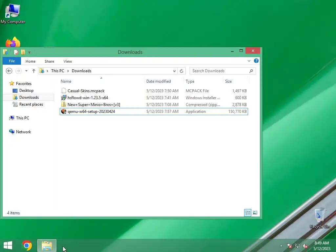Image resolution: width=336 pixels, height=252 pixels.
Task: Click This PC in address bar
Action: pyautogui.click(x=58, y=71)
